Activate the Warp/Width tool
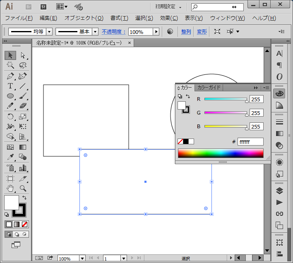This screenshot has height=263, width=293. point(10,127)
